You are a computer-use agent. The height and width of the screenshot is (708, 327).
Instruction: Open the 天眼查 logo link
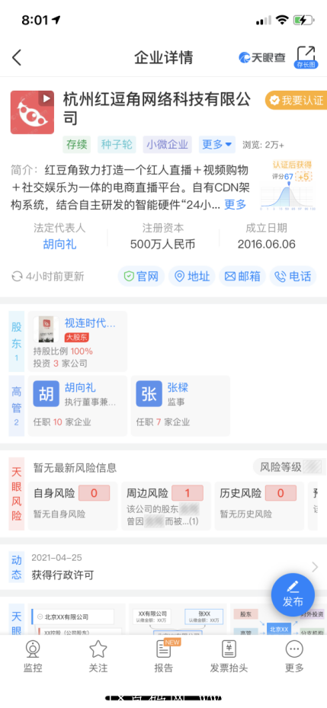[x=262, y=58]
